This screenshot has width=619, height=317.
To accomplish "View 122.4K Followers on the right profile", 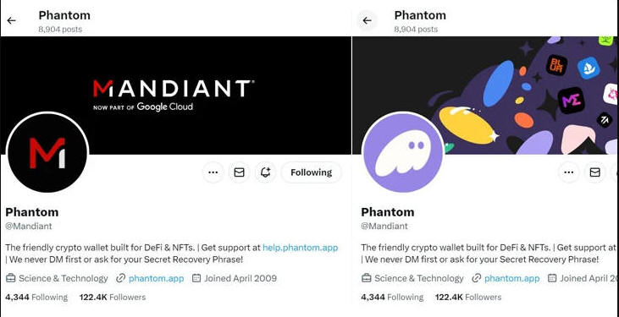I will pyautogui.click(x=468, y=298).
